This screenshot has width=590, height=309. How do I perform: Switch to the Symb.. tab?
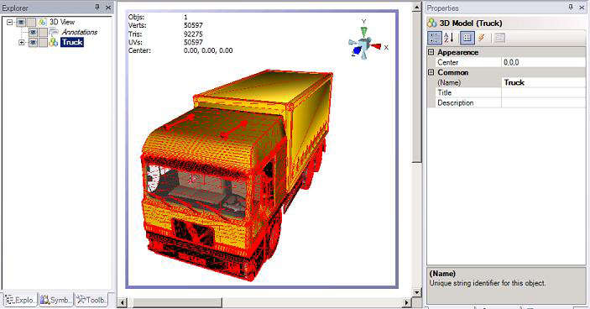pyautogui.click(x=56, y=300)
